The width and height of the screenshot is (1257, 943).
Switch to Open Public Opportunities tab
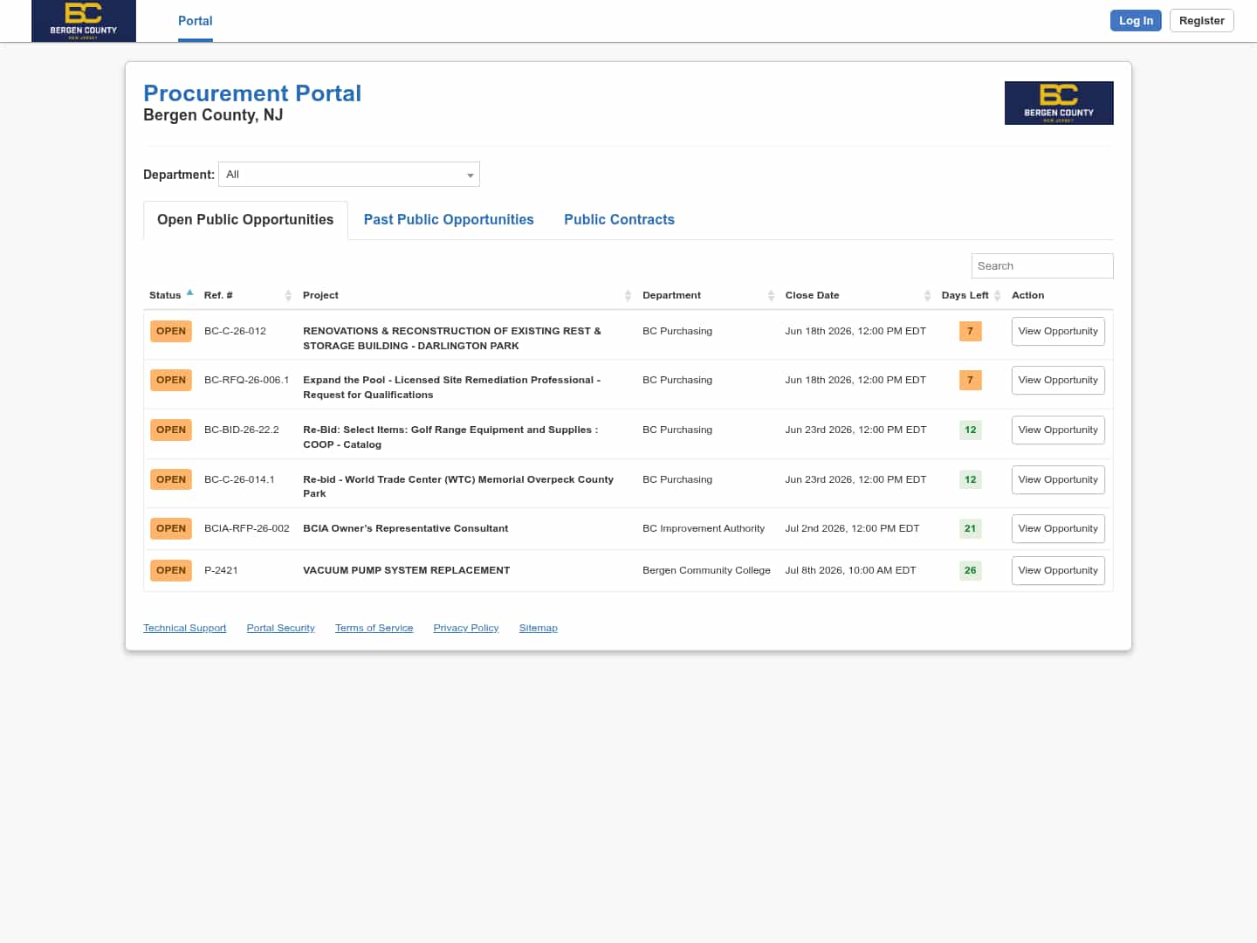(245, 220)
